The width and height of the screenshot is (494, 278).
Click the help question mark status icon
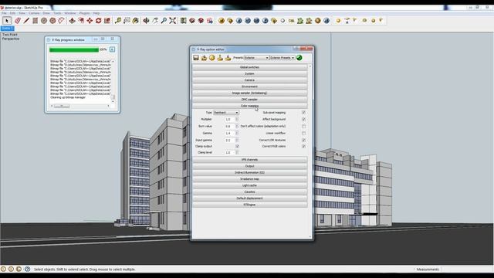28,270
